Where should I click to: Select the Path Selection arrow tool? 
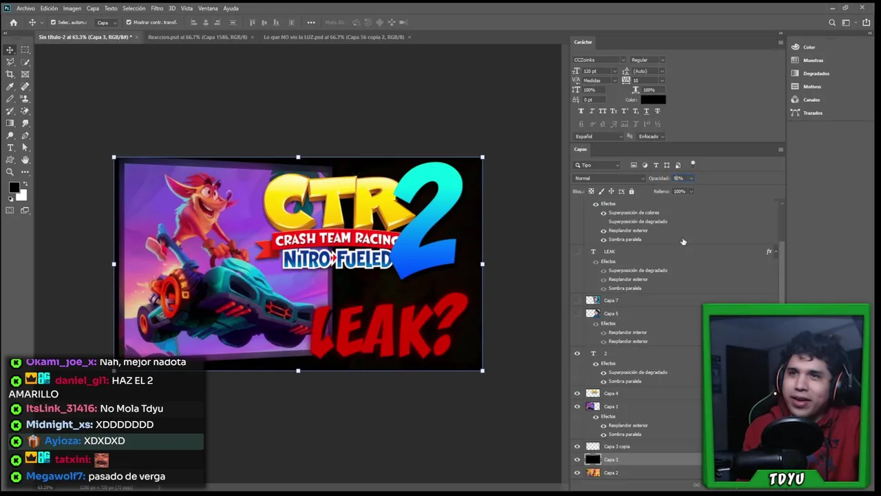pyautogui.click(x=25, y=148)
